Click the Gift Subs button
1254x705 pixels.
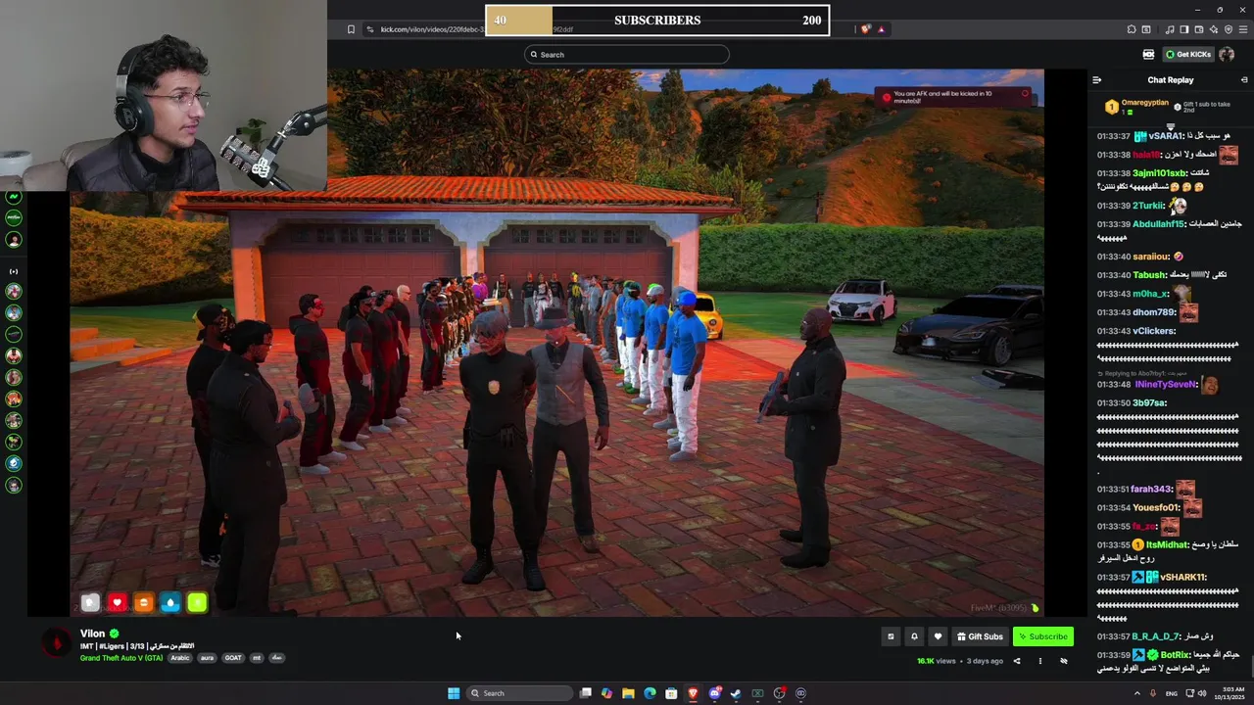[980, 636]
